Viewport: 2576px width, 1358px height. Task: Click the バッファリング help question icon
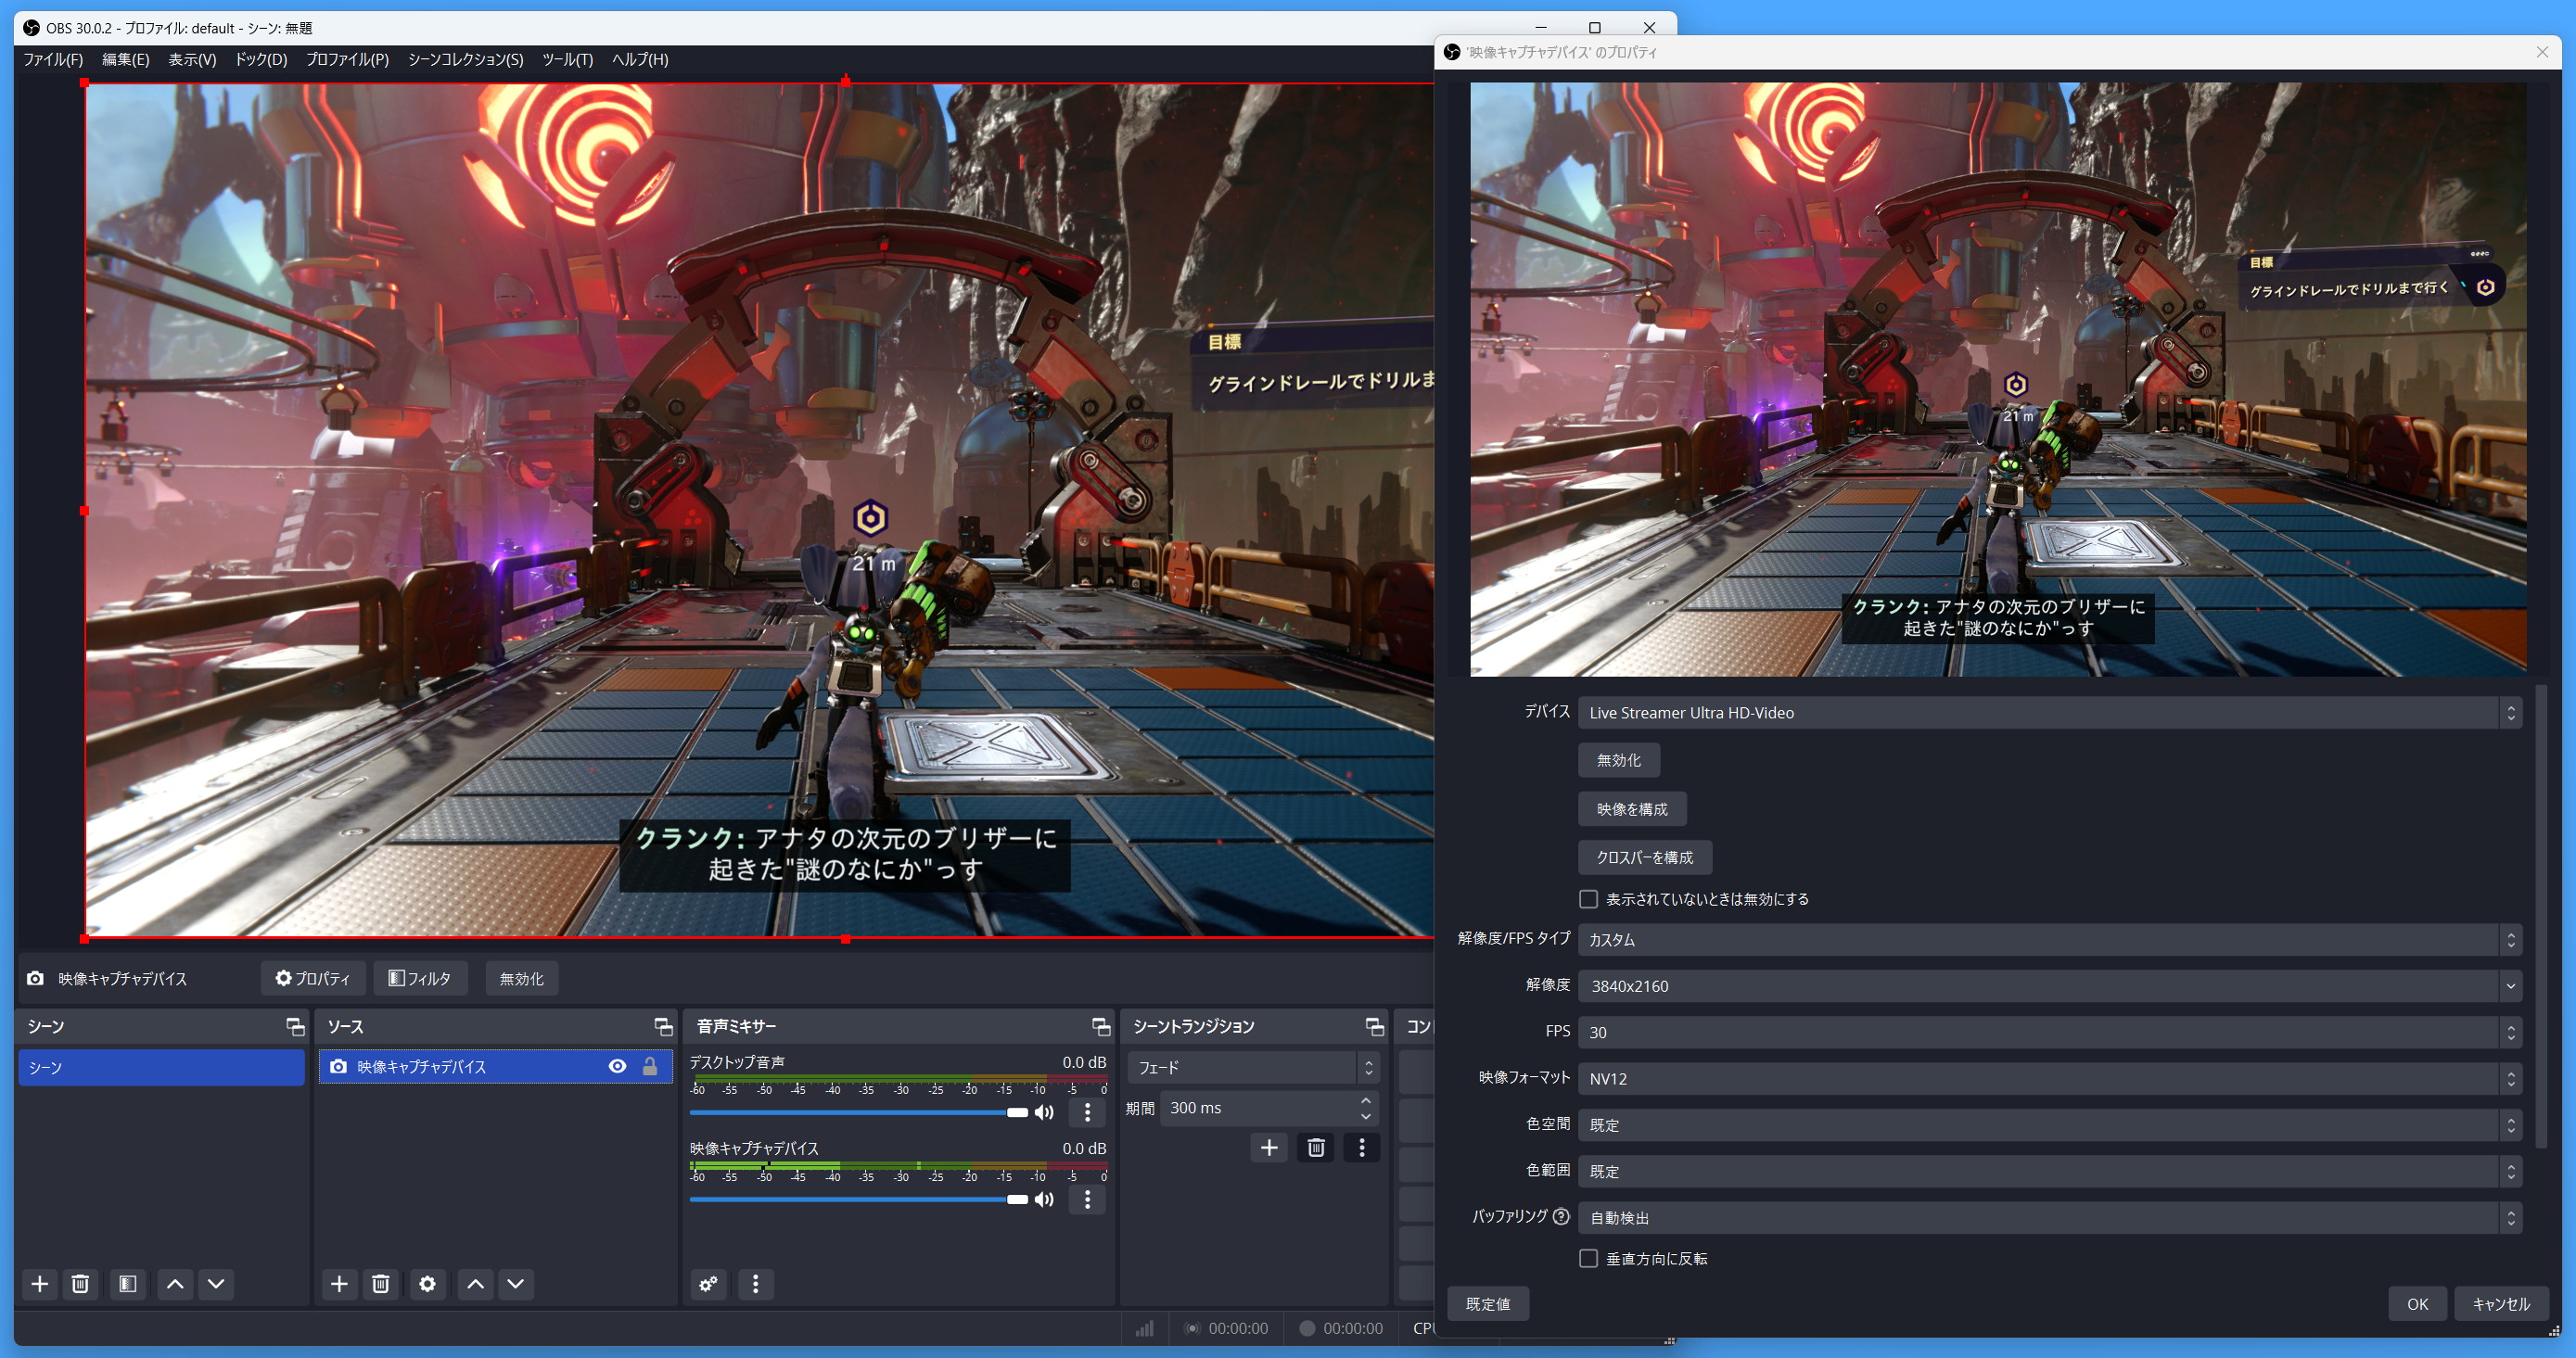[x=1561, y=1217]
